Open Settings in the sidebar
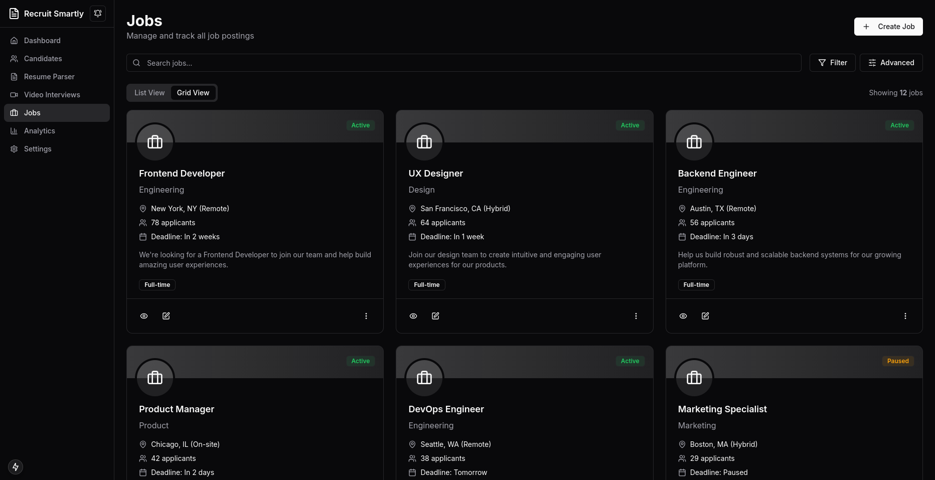The image size is (935, 480). tap(57, 149)
